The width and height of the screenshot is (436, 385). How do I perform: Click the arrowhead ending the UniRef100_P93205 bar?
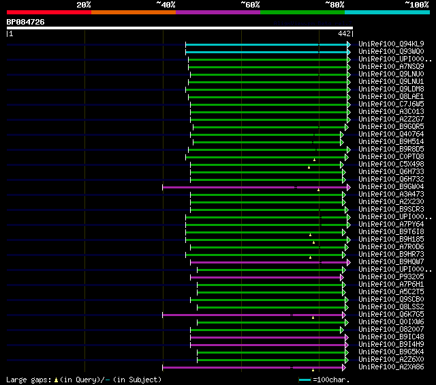342,277
